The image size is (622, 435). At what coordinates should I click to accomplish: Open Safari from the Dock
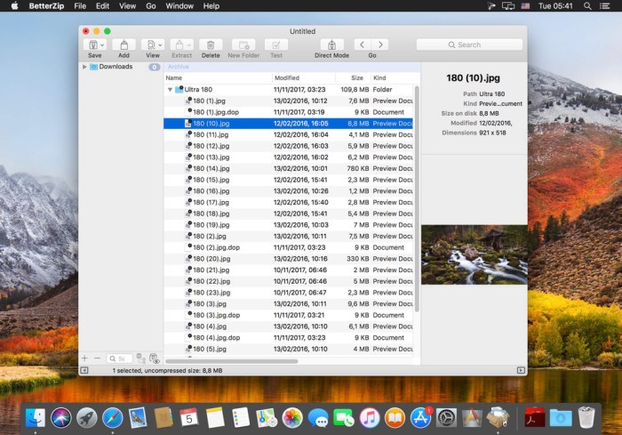point(112,416)
